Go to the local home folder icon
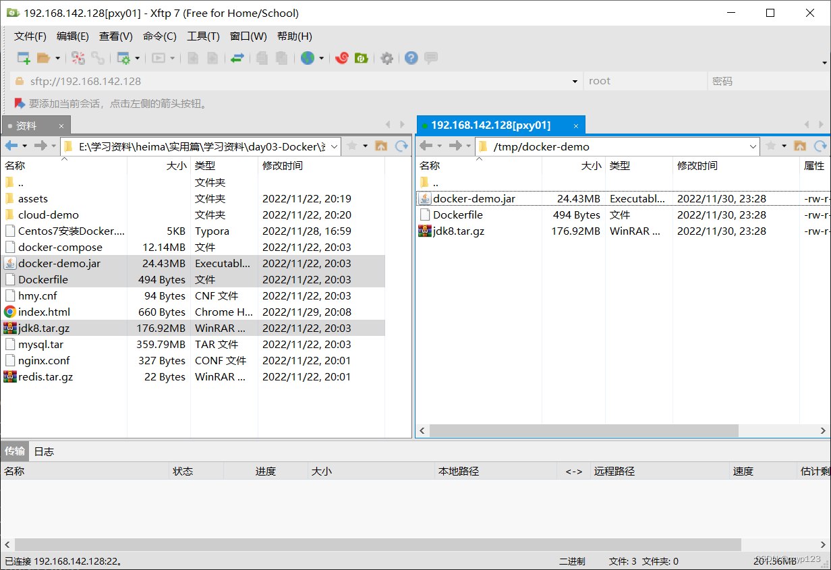 [x=381, y=146]
